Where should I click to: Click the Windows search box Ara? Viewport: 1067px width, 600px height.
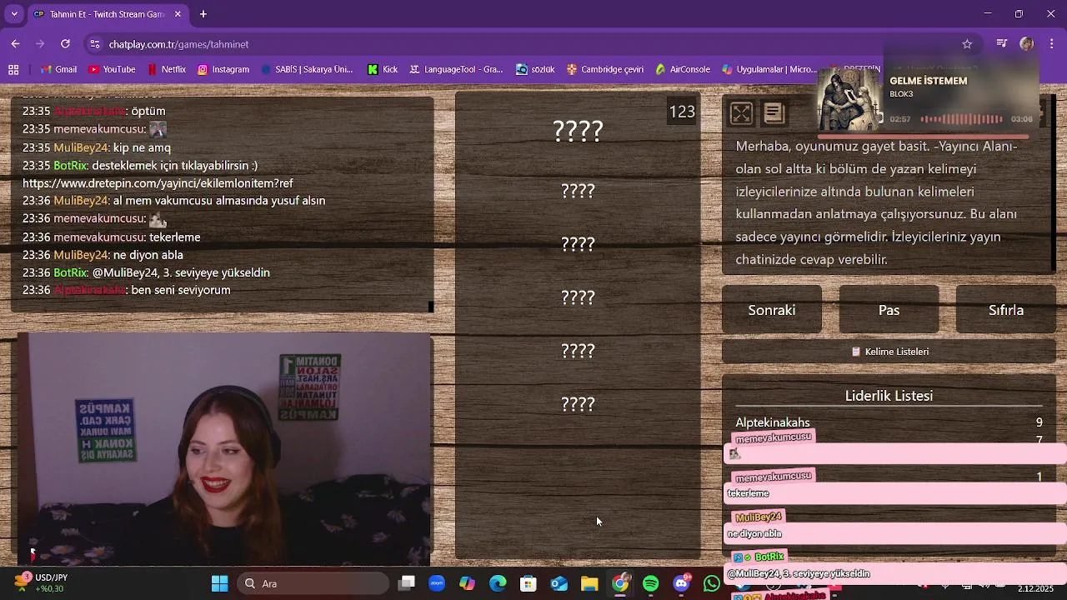[313, 583]
